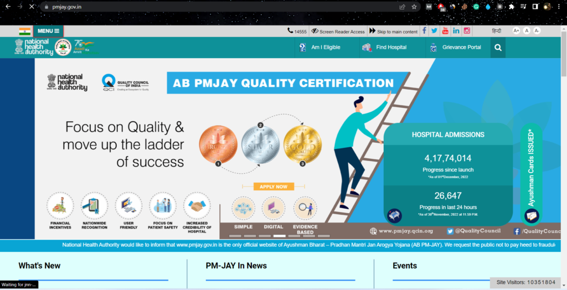567x290 pixels.
Task: Stop page loading with X button
Action: click(32, 7)
